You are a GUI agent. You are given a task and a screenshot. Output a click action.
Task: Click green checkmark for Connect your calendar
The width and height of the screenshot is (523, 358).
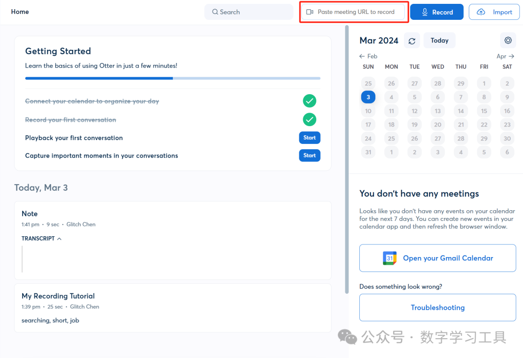pyautogui.click(x=309, y=101)
